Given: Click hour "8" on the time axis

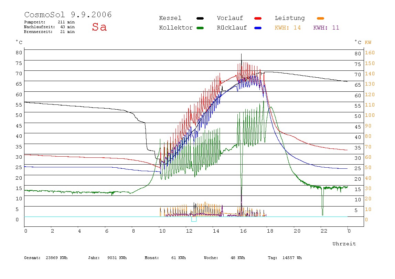Looking at the screenshot, I should 133,231.
